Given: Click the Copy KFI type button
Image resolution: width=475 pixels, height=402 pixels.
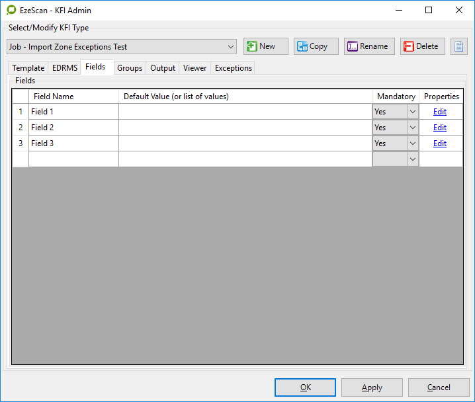Looking at the screenshot, I should click(x=316, y=46).
